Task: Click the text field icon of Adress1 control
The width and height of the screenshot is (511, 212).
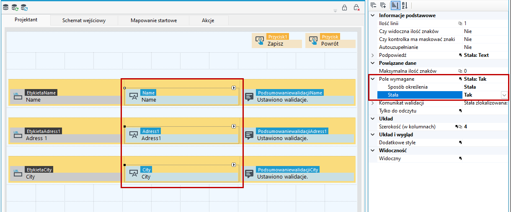Action: point(134,135)
